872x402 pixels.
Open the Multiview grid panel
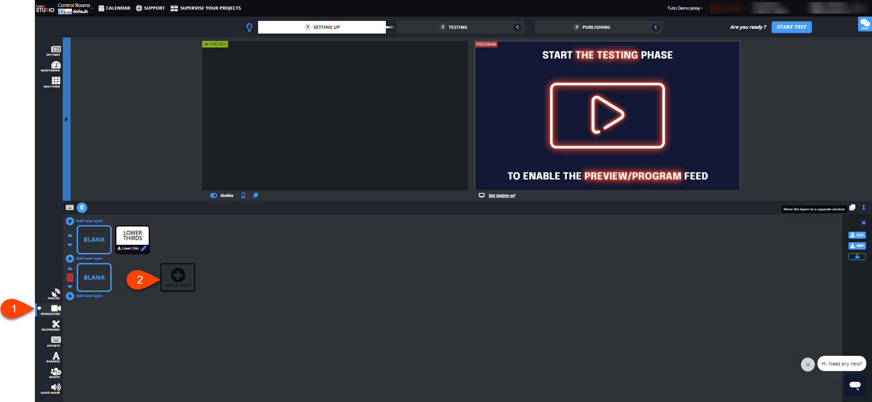pyautogui.click(x=55, y=82)
